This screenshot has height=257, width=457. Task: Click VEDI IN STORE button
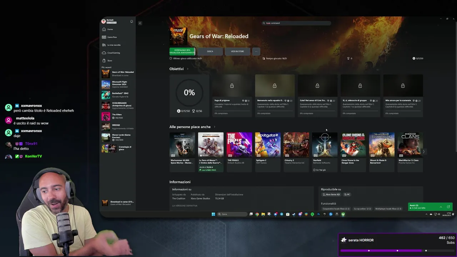click(x=237, y=51)
